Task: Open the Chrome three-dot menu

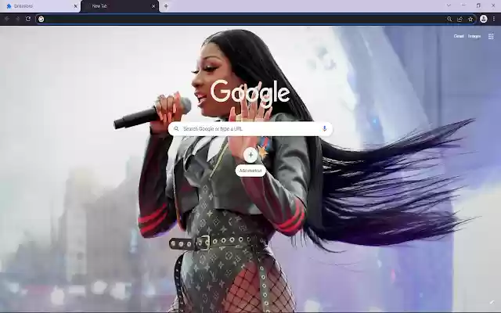Action: (x=494, y=19)
